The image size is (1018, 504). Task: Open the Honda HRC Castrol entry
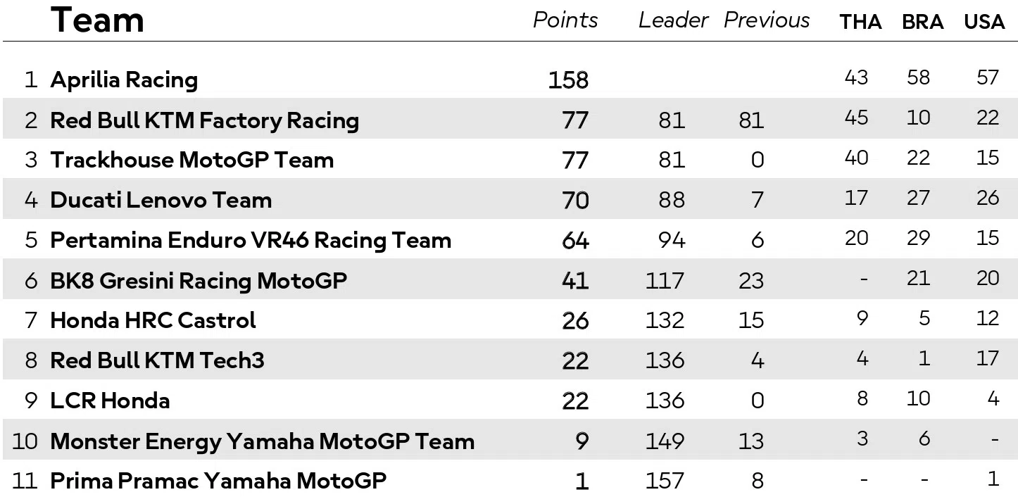click(153, 320)
